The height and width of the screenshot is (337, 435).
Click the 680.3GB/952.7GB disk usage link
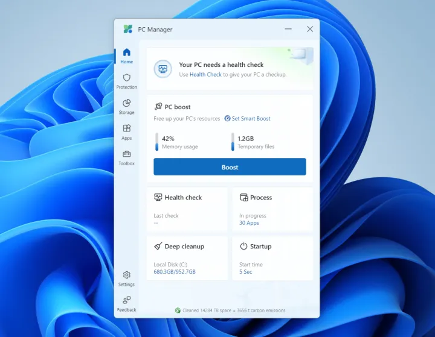pos(175,272)
